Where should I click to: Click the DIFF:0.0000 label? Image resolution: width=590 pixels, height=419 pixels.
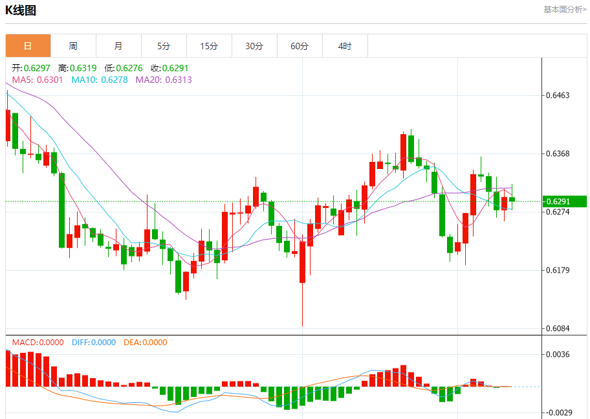click(x=94, y=343)
